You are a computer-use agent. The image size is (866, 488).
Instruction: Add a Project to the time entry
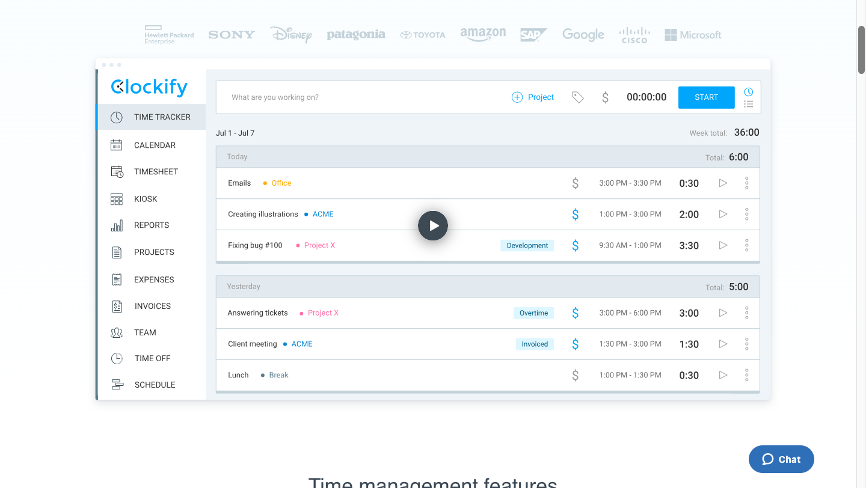coord(532,97)
